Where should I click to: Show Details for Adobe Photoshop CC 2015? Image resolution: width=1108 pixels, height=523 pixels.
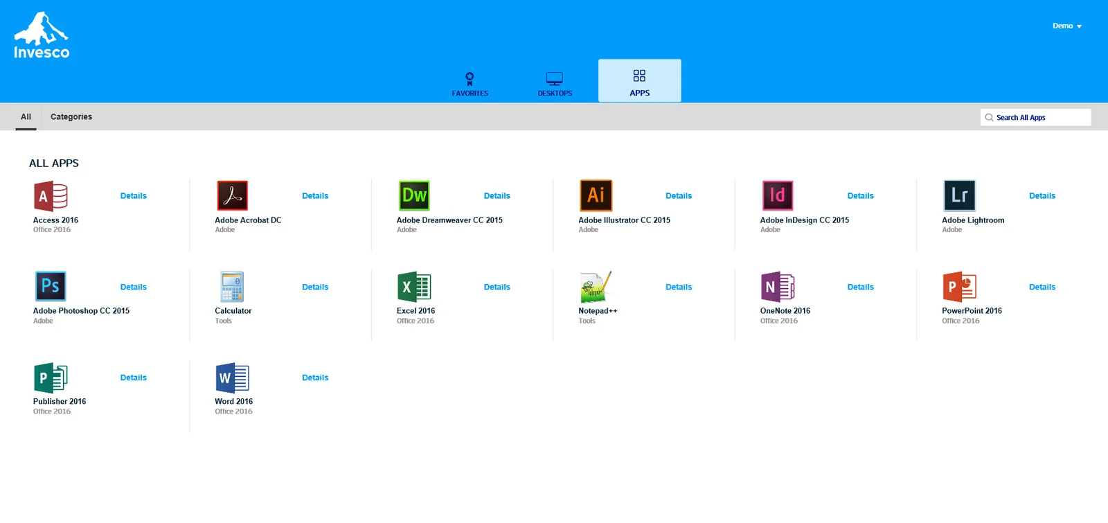[x=134, y=287]
